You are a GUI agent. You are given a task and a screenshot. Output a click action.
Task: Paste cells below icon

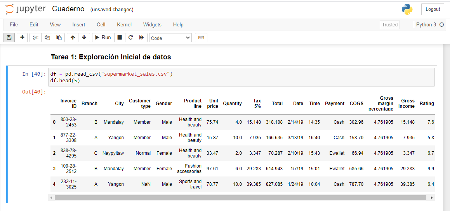59,38
